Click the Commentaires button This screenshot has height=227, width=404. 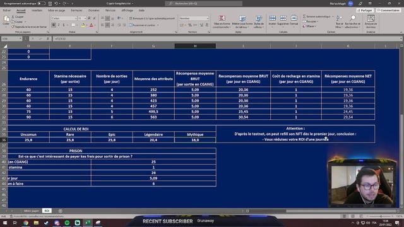pyautogui.click(x=388, y=10)
